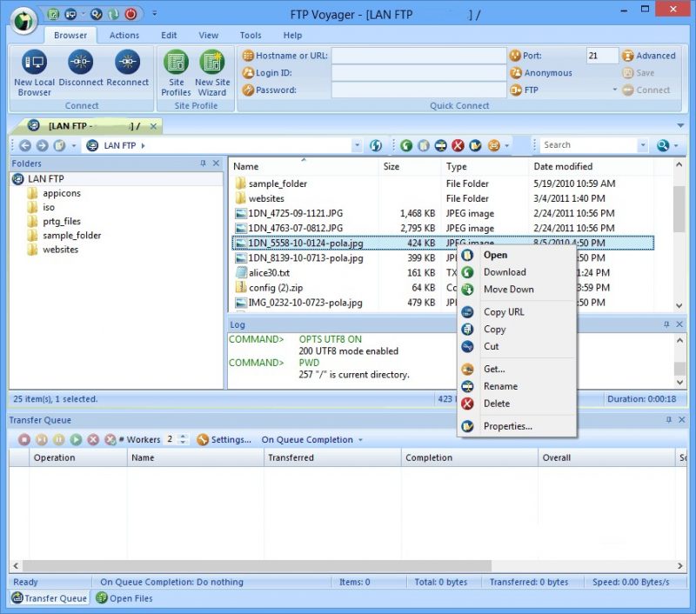Open Transfer Queue Settings...
This screenshot has height=614, width=696.
coord(224,440)
